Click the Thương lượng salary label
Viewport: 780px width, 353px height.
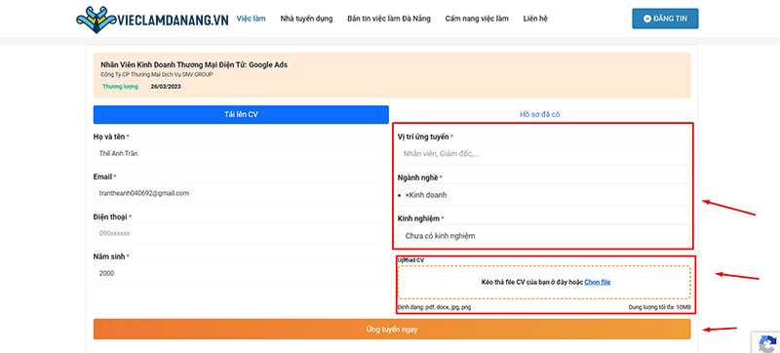pos(120,87)
